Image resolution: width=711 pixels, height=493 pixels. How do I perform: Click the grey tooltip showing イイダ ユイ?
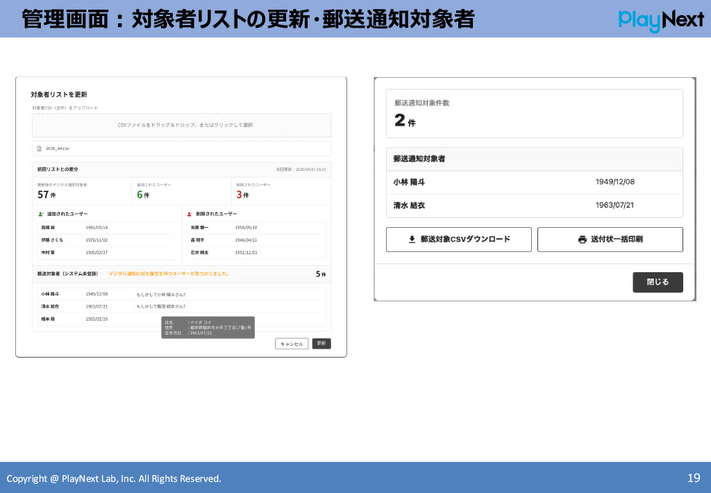(208, 328)
